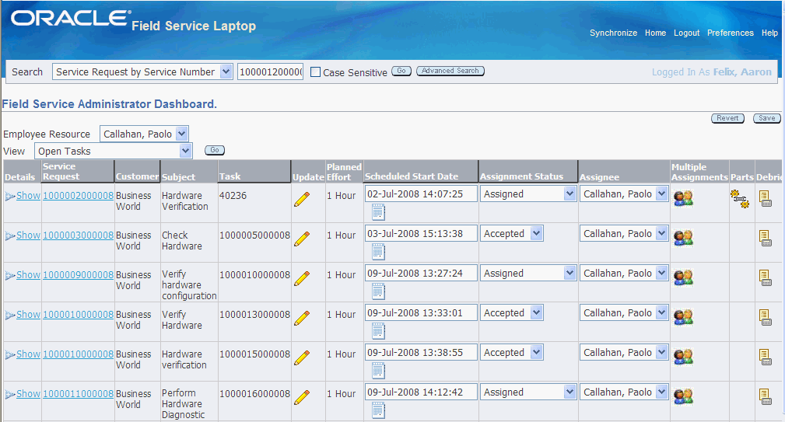This screenshot has height=422, width=785.
Task: Open calendar picker under 09-Jul-2008 14:12:42
Action: [x=378, y=410]
